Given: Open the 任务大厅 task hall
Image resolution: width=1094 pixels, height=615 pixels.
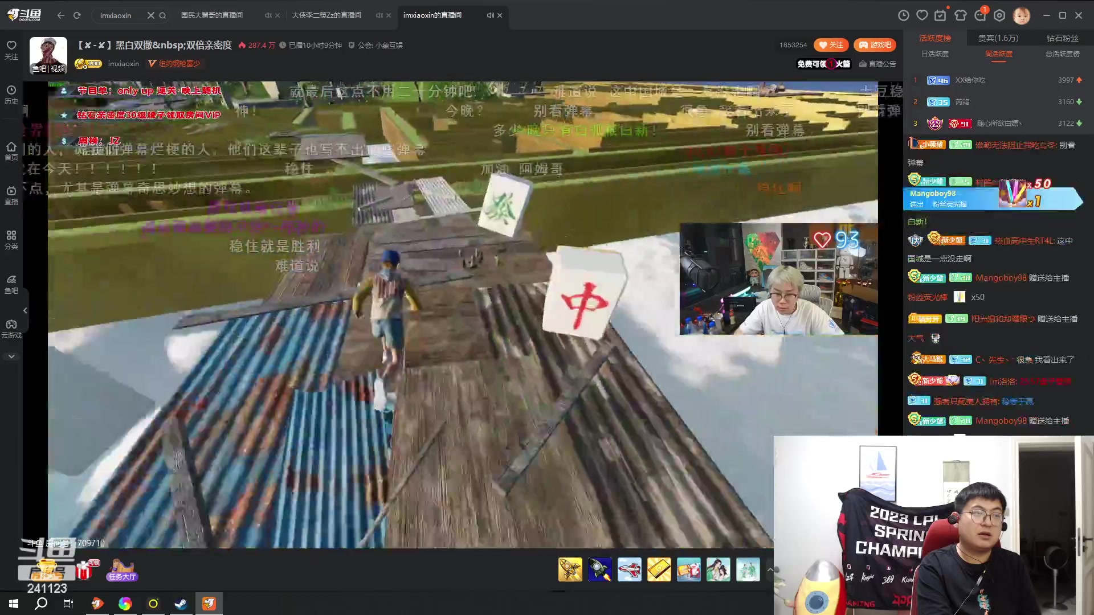Looking at the screenshot, I should (x=122, y=570).
